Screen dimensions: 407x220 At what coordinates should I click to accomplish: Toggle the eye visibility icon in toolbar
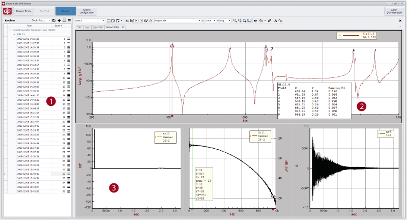click(x=255, y=20)
